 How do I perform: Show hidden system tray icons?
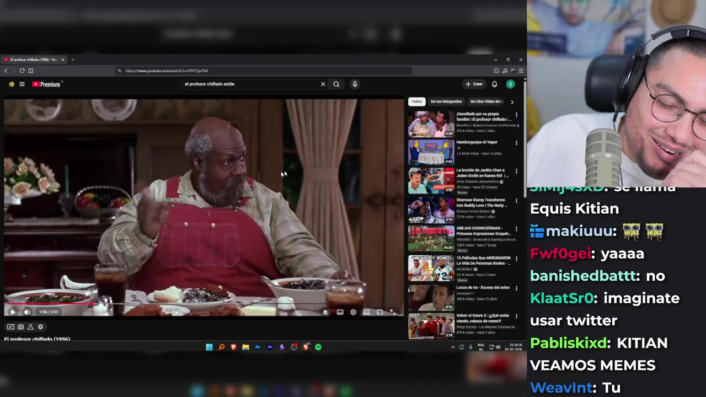(x=453, y=347)
